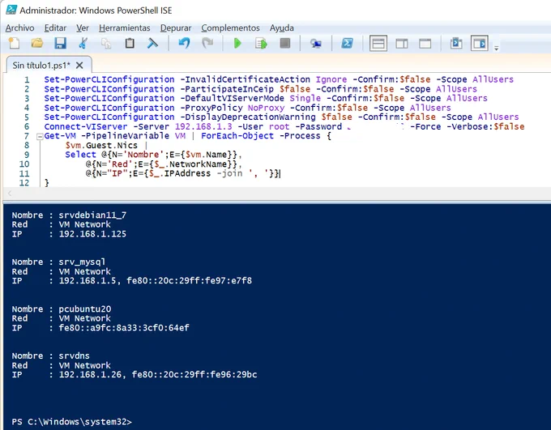
Task: Open a script file with folder icon
Action: [x=37, y=44]
